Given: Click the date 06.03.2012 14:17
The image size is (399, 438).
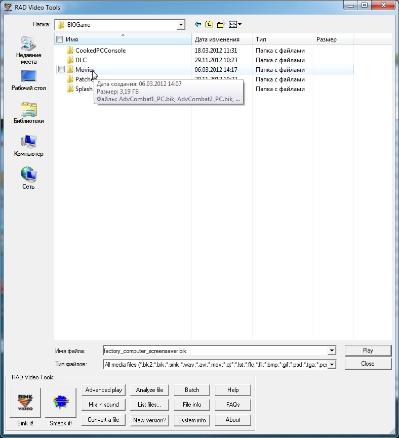Looking at the screenshot, I should pos(216,70).
